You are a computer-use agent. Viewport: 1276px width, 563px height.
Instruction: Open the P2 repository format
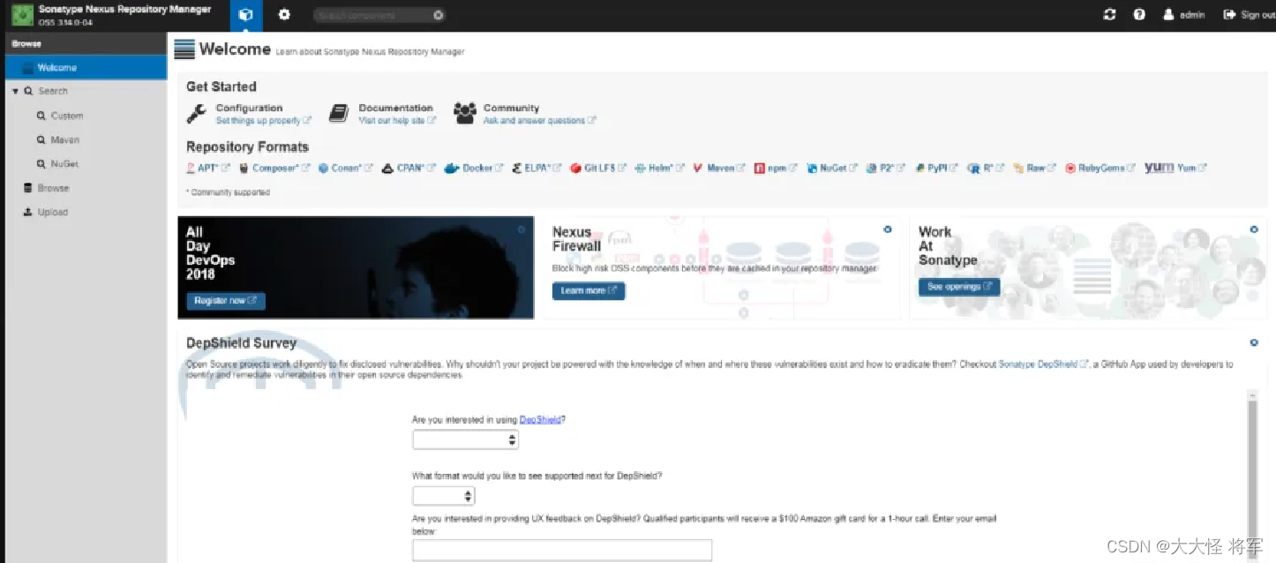coord(887,168)
